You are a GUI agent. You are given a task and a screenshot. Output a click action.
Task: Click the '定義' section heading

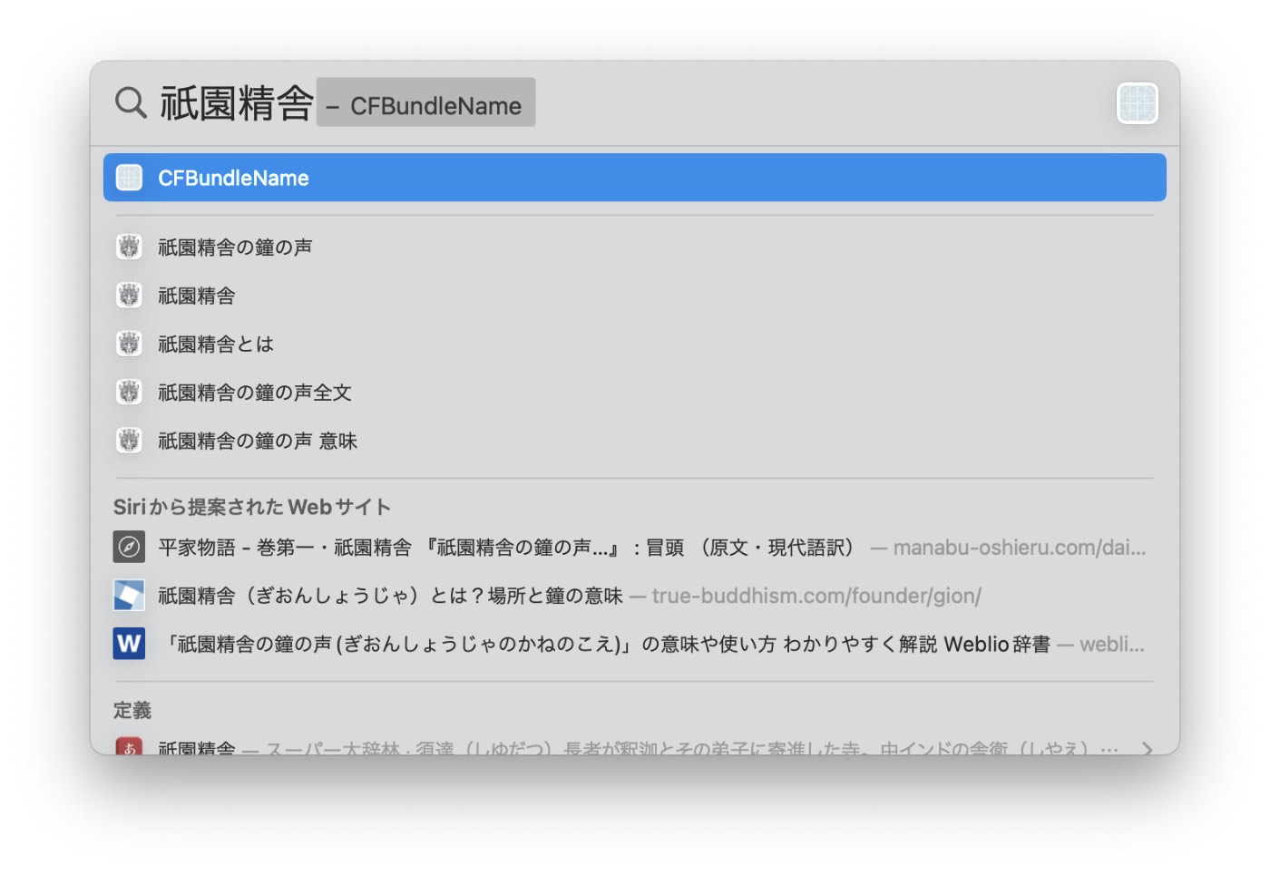[132, 710]
